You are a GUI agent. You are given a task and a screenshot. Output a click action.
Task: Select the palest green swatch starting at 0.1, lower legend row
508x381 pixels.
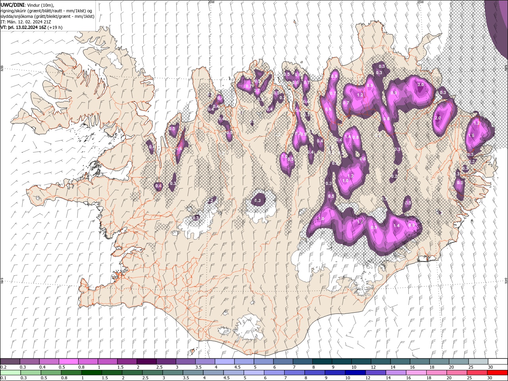click(x=11, y=372)
